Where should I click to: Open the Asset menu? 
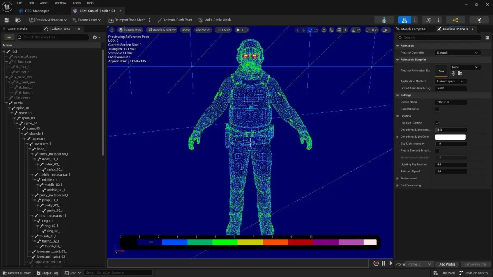[x=44, y=3]
